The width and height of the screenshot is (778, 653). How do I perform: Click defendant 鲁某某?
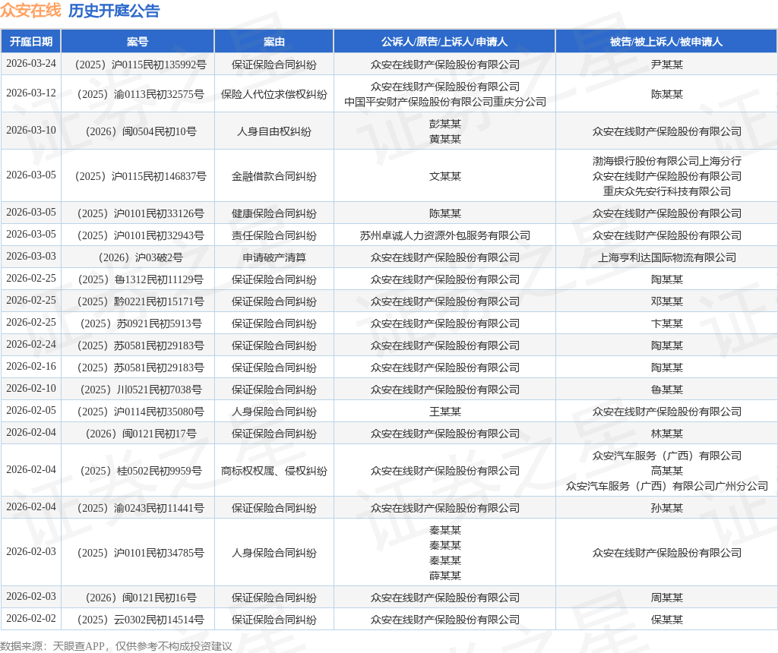(x=667, y=390)
